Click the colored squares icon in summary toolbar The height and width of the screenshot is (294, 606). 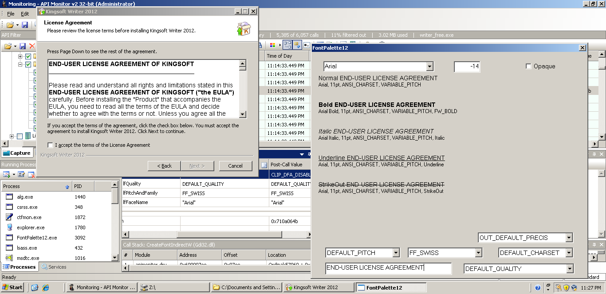[x=272, y=45]
